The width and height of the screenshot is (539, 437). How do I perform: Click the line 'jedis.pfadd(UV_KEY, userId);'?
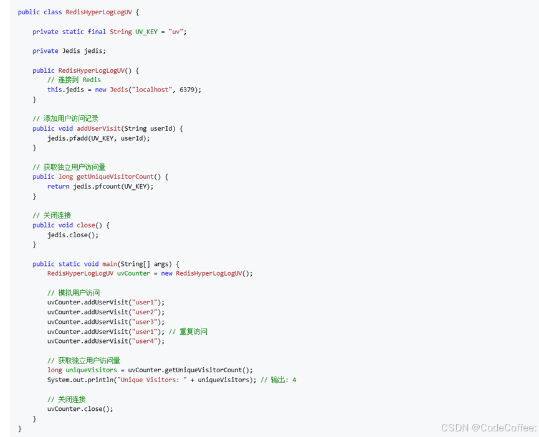[98, 138]
